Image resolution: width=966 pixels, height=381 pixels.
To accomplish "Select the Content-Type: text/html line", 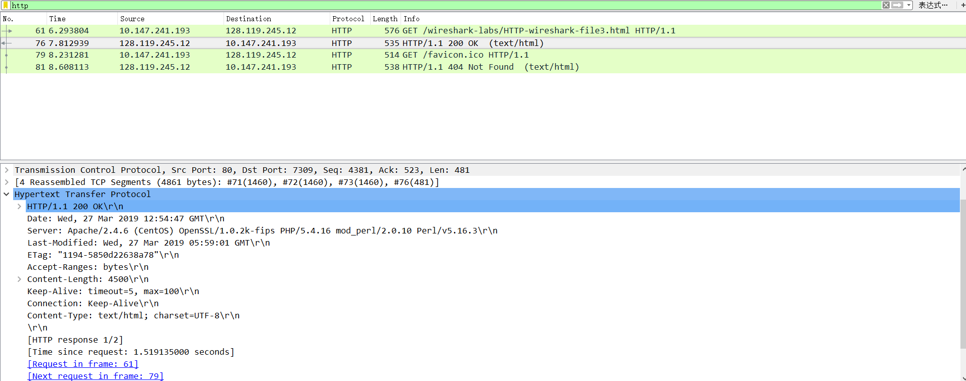I will [134, 316].
